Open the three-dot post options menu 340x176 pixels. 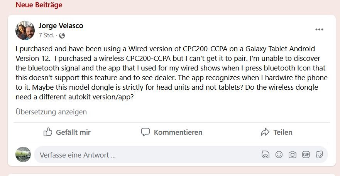point(319,30)
